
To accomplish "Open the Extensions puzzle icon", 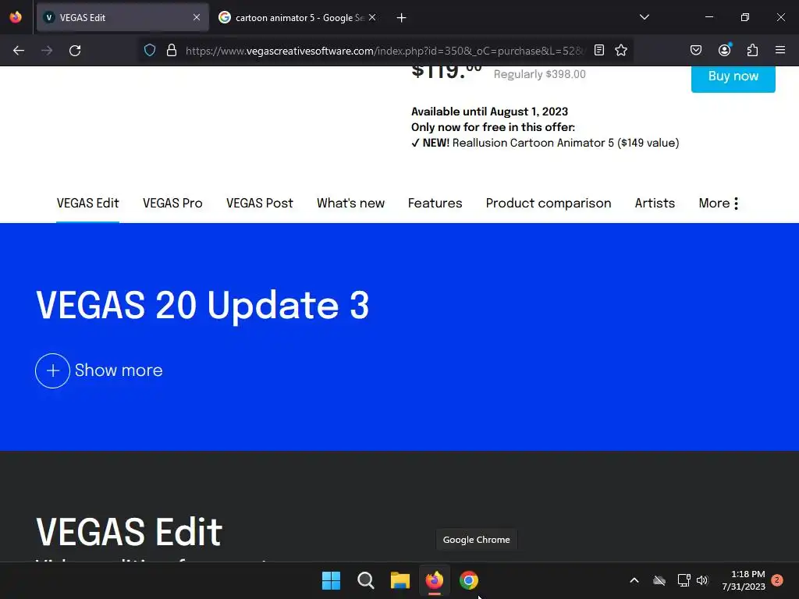I will click(x=752, y=51).
